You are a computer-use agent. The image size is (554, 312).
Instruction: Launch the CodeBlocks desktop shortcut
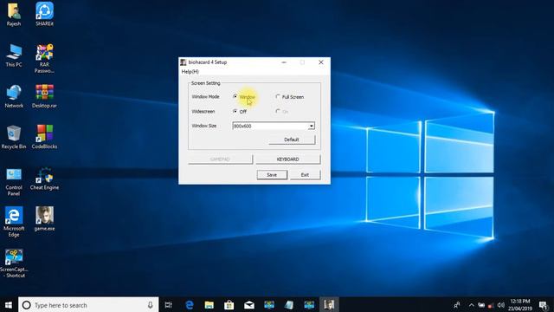click(x=44, y=137)
